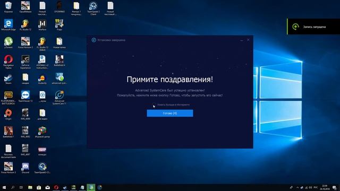Image resolution: width=340 pixels, height=191 pixels.
Task: Select the Nouveau document texte file
Action: (8, 151)
